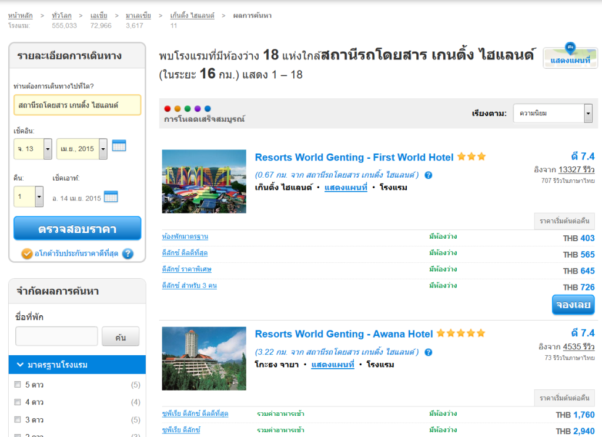Screen dimensions: 602x437
Task: Tick the 3 ดาว checkbox
Action: coord(17,419)
